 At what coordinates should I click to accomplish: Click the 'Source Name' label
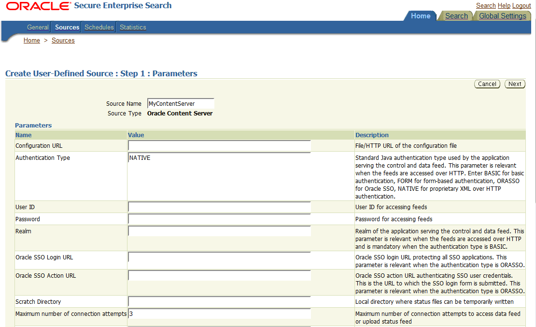click(124, 104)
